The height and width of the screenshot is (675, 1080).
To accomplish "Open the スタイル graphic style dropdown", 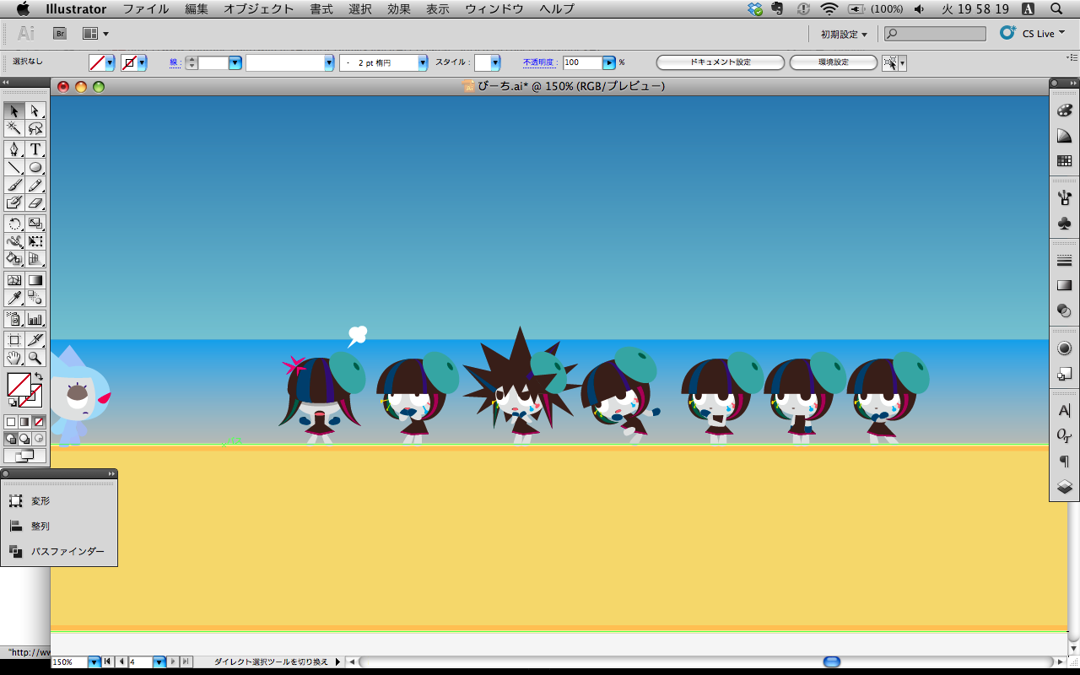I will click(495, 62).
